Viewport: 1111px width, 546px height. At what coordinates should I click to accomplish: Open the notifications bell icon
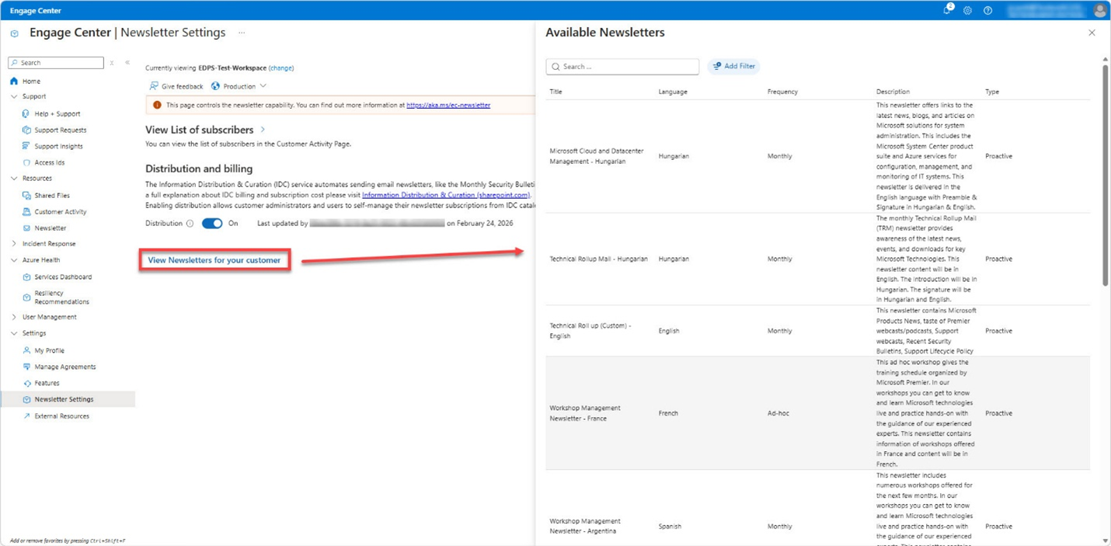(947, 10)
